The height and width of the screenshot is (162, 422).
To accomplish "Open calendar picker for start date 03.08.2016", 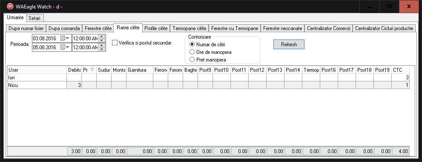I will 65,38.
